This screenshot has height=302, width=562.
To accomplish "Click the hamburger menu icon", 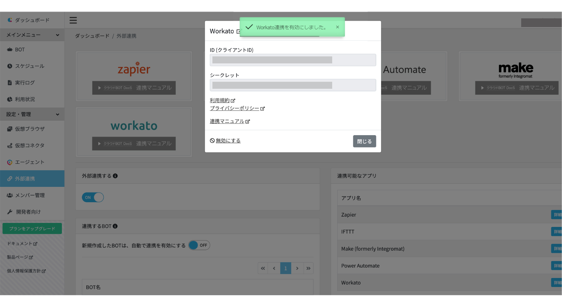I will pyautogui.click(x=73, y=20).
